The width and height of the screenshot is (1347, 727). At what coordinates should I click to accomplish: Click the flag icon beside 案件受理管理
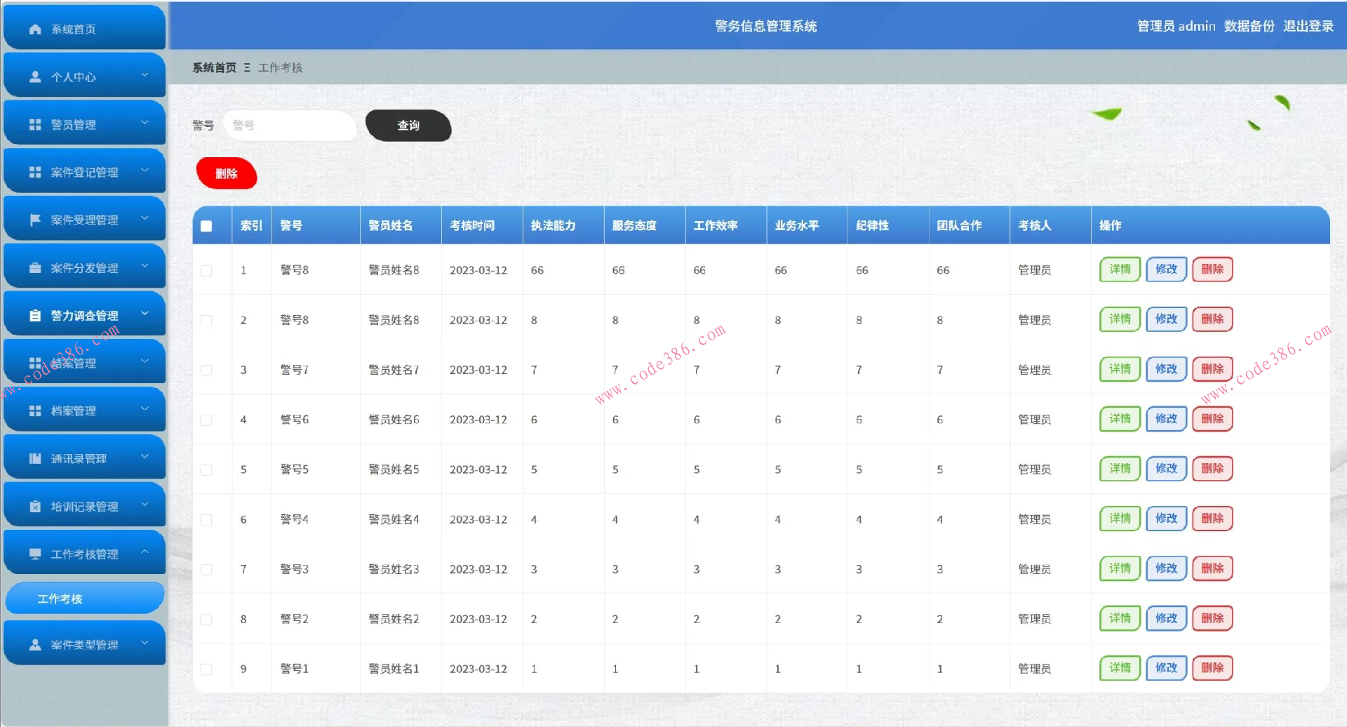pyautogui.click(x=34, y=218)
